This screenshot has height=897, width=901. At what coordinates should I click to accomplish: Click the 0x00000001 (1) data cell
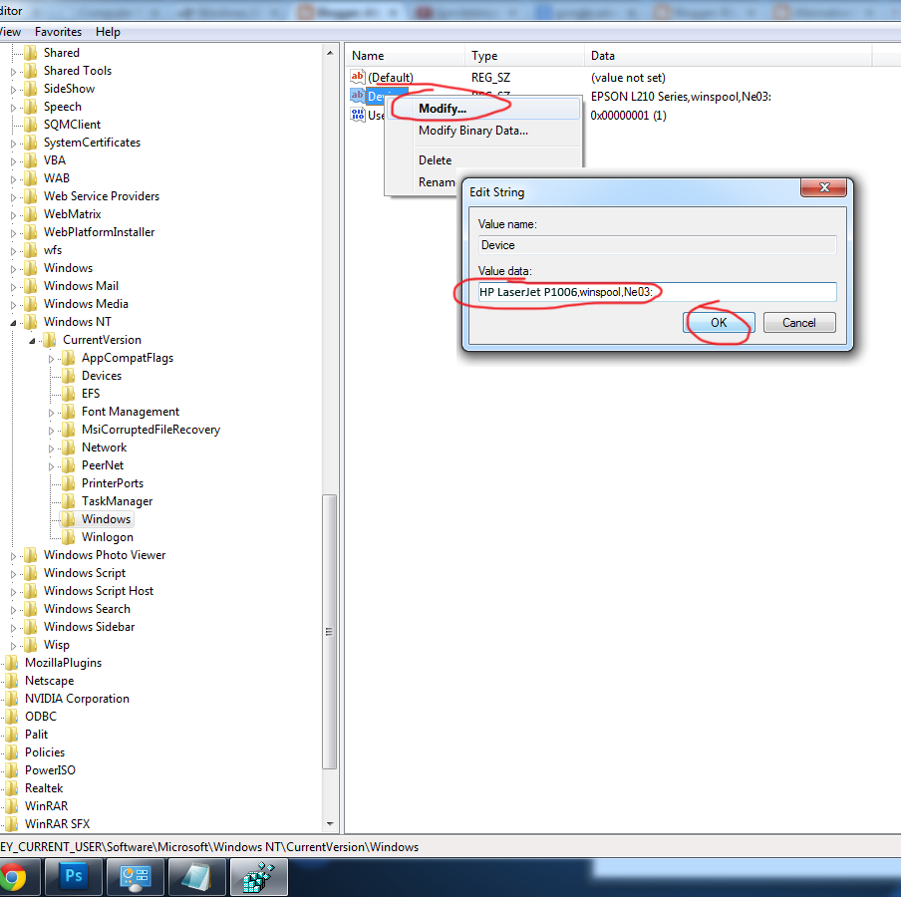point(628,115)
